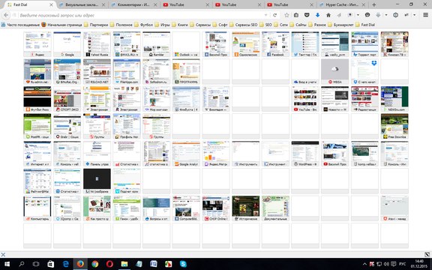Open the WordPress dial thumbnail
Screen dimensions: 432x270
305,154
